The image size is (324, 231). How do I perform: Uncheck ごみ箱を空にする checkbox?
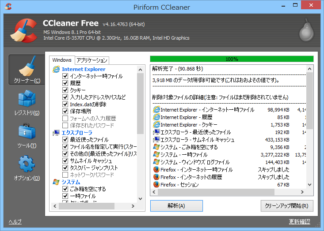[x=65, y=189]
